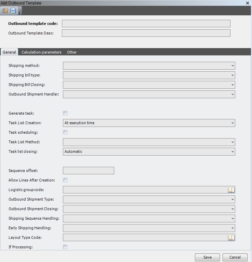Open Early Shipping Handling dropdown

[233, 228]
